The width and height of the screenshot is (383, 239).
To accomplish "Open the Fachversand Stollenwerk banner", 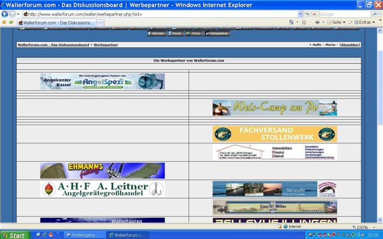I will 274,134.
